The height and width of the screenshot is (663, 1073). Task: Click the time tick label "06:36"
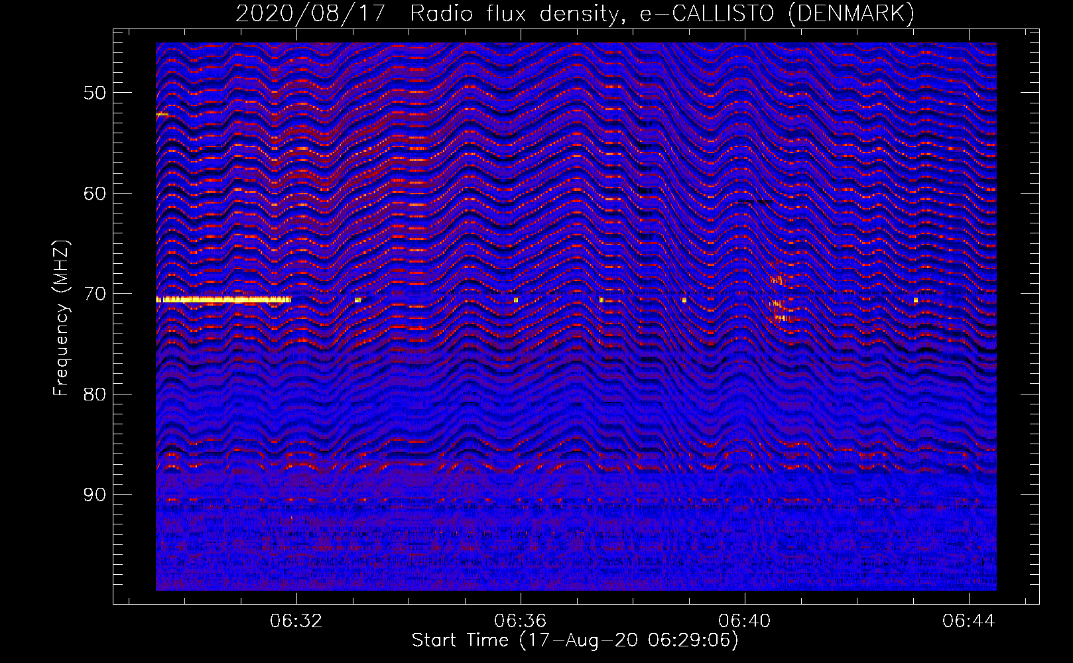click(521, 621)
